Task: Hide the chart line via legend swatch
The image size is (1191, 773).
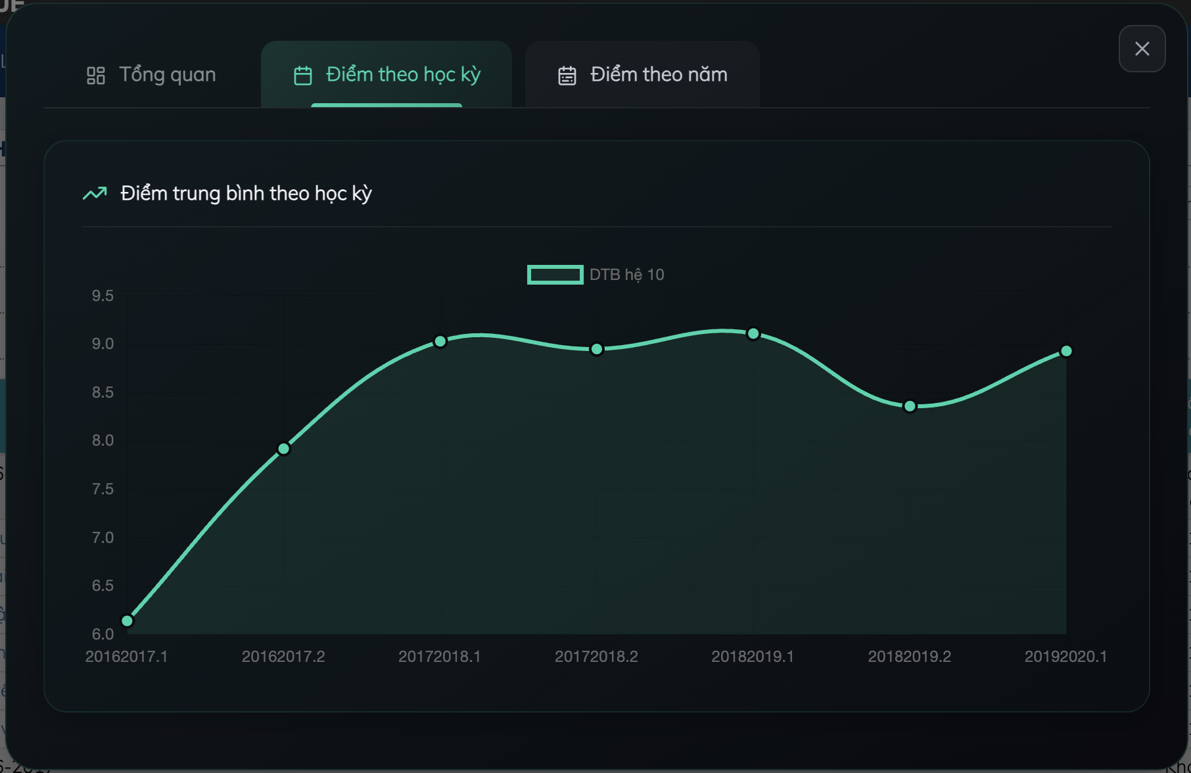Action: pyautogui.click(x=554, y=274)
